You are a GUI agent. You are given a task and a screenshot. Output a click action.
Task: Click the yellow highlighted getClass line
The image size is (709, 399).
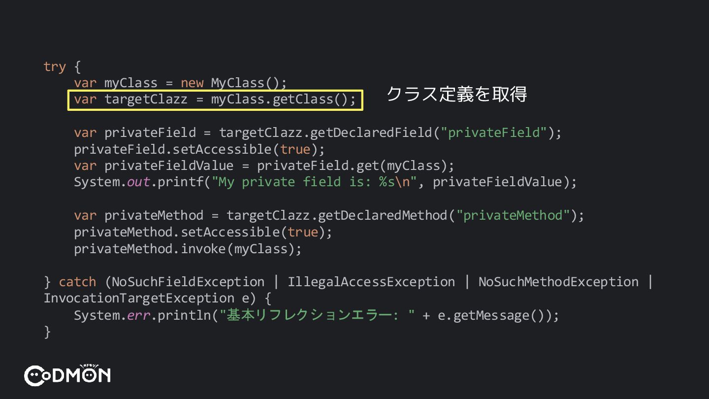(215, 100)
